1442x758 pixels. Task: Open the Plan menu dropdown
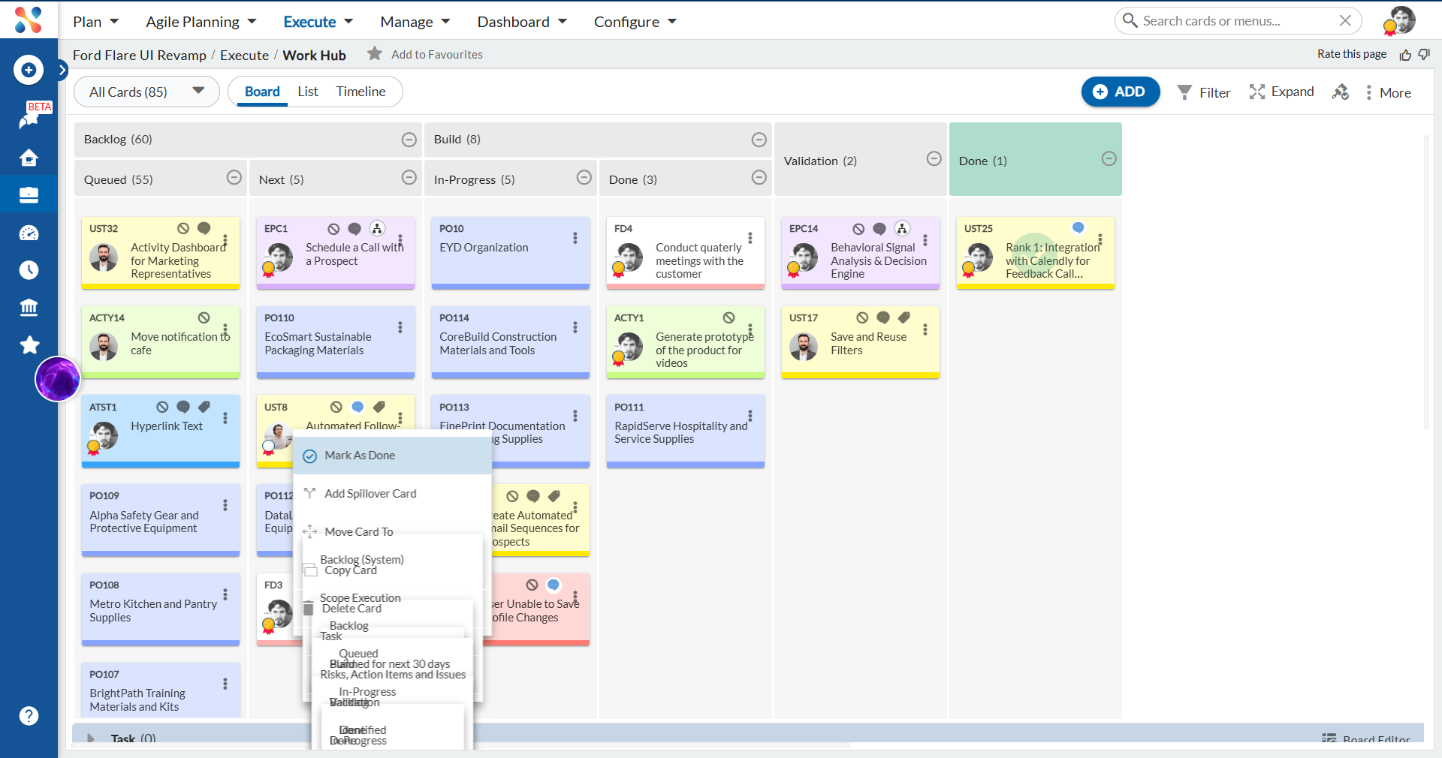(x=96, y=22)
